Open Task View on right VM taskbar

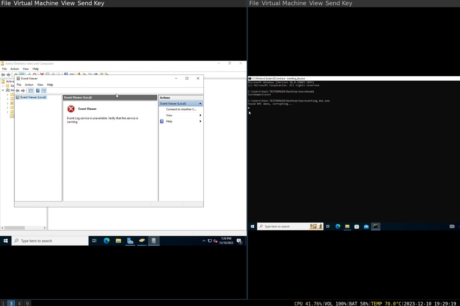(328, 226)
